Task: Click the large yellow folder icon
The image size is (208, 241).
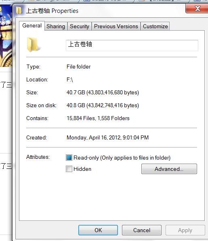Action: click(33, 44)
